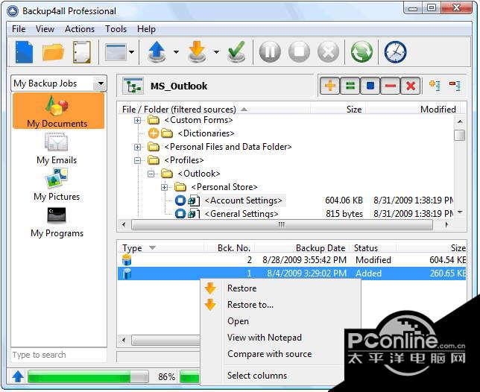Screen dimensions: 480x392
Task: Expand the Personal Store folder
Action: 165,187
